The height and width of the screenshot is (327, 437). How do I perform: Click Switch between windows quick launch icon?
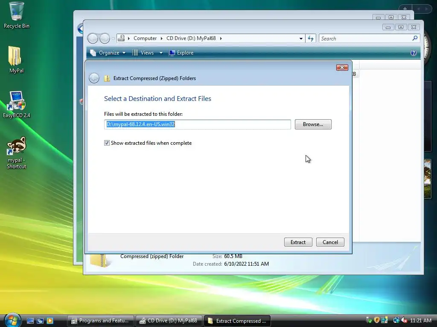(40, 321)
